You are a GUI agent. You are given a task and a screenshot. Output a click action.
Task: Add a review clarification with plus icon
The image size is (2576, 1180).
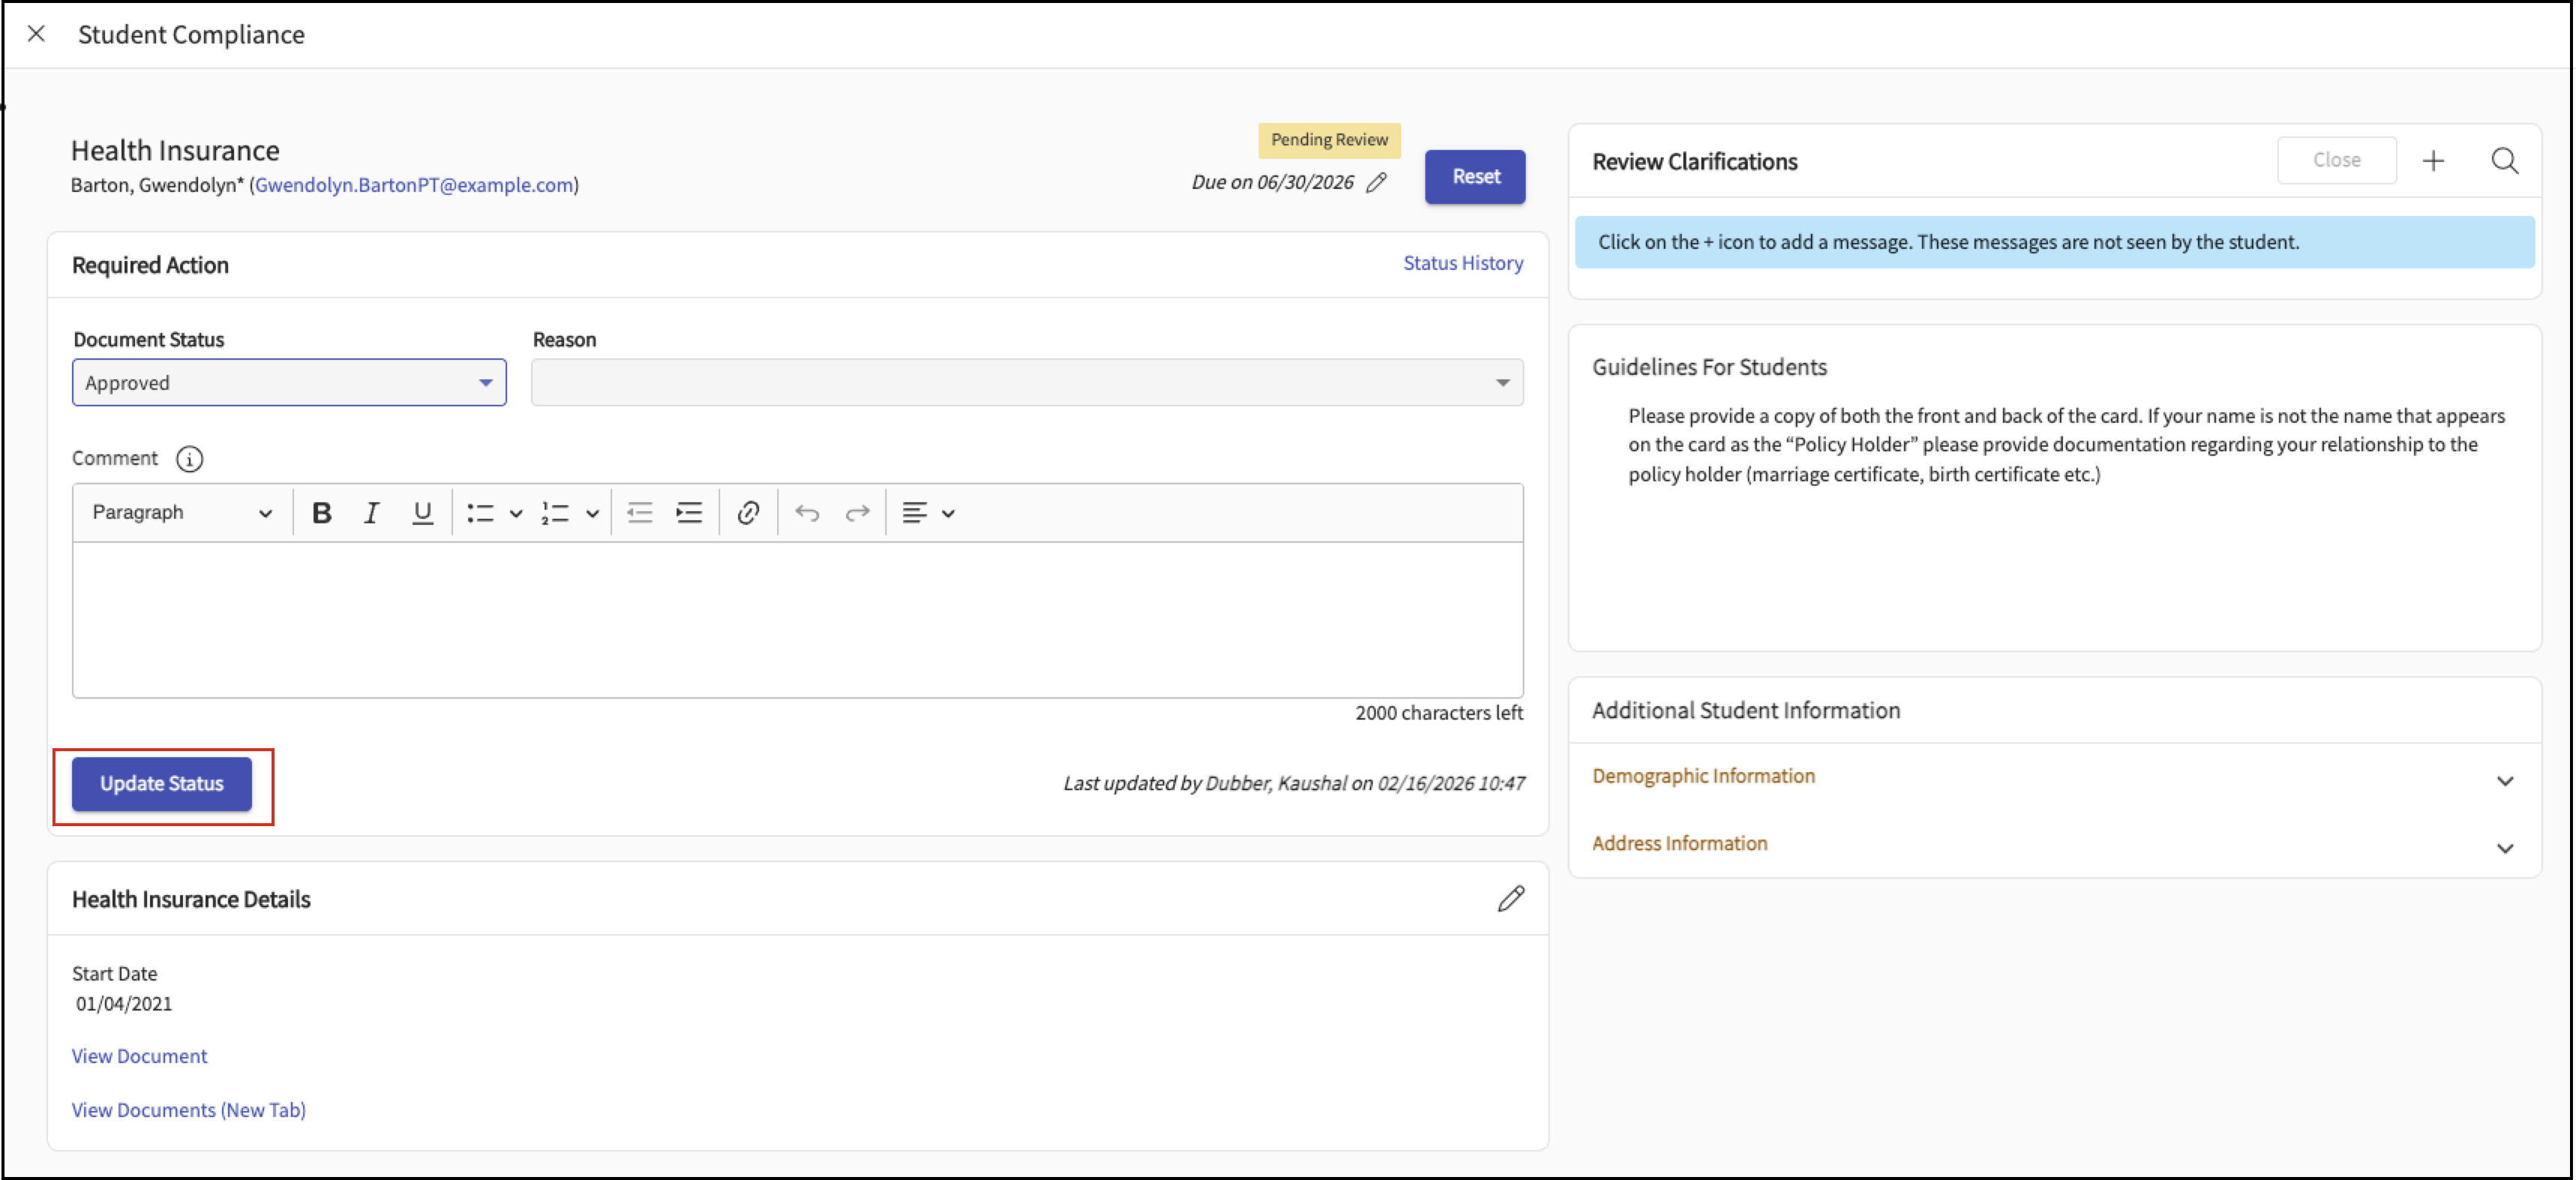point(2433,161)
